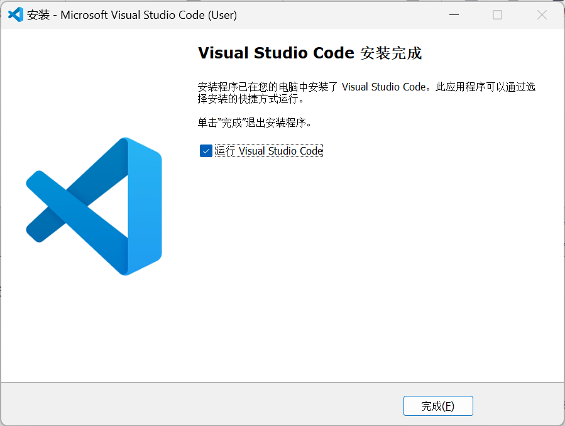Click the text '单击"完成"退出安装程序。'
The height and width of the screenshot is (426, 565).
coord(255,123)
